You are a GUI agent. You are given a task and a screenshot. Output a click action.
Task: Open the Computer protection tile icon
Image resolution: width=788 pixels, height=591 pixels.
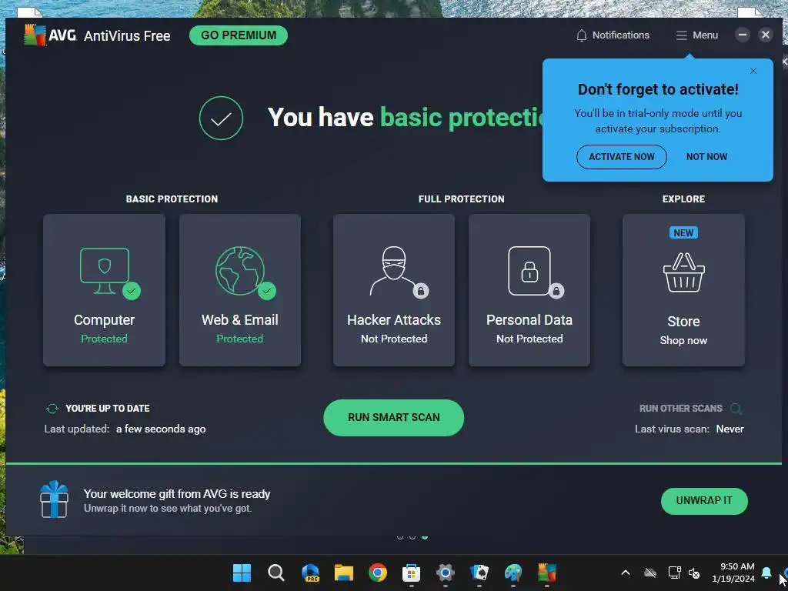[105, 272]
